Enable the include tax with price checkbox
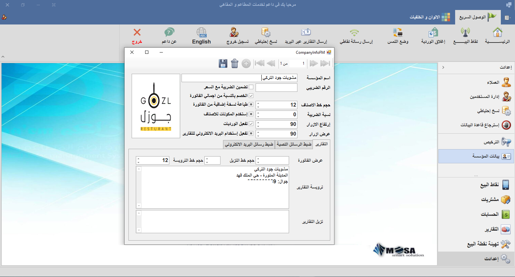This screenshot has height=277, width=515. 251,87
